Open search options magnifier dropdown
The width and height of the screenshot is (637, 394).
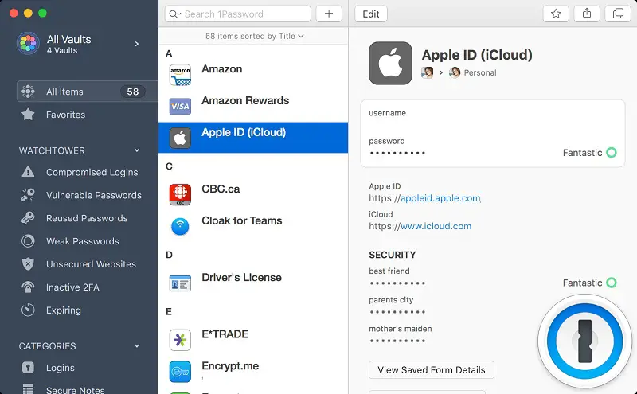(x=175, y=14)
